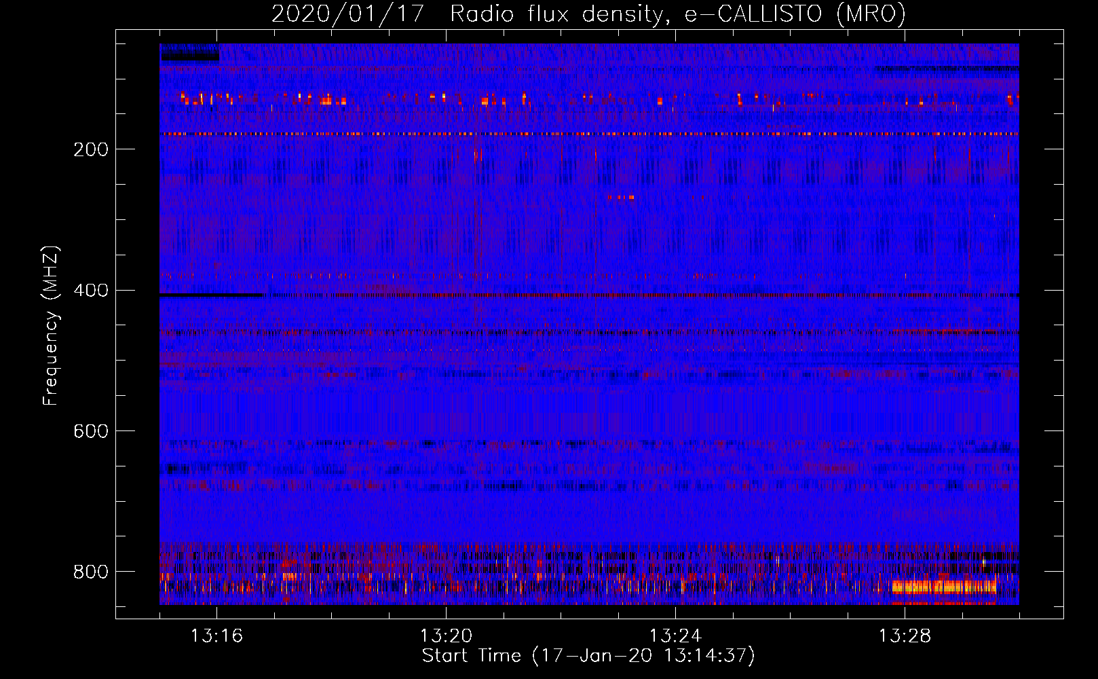Viewport: 1098px width, 679px height.
Task: Click the '400' frequency tick label
Action: point(90,291)
